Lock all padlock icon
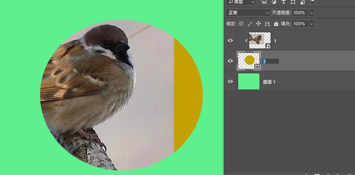This screenshot has width=355, height=175. (276, 24)
